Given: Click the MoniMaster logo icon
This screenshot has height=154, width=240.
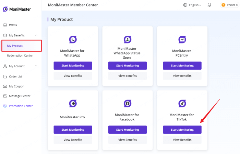Looking at the screenshot, I should (x=5, y=9).
